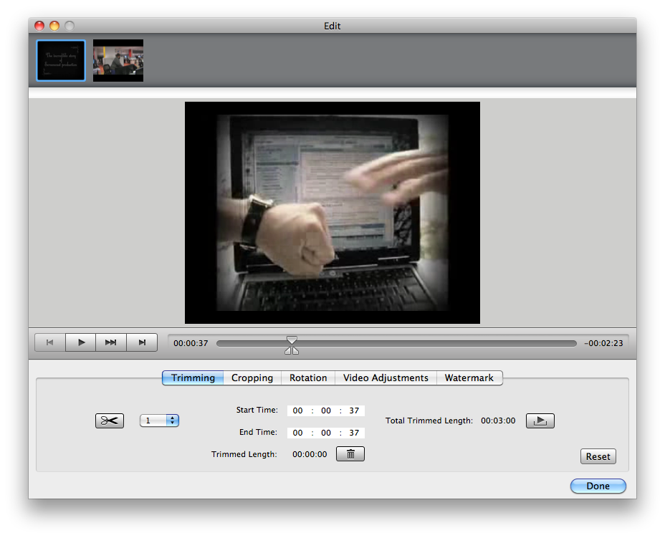Start playback with the play button
This screenshot has height=538, width=665.
pos(80,342)
